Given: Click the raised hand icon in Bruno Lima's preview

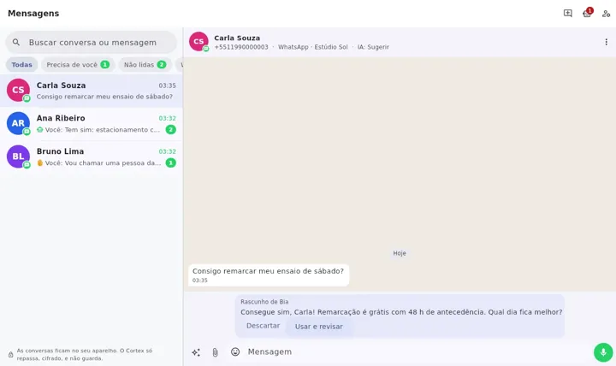Looking at the screenshot, I should click(x=39, y=162).
